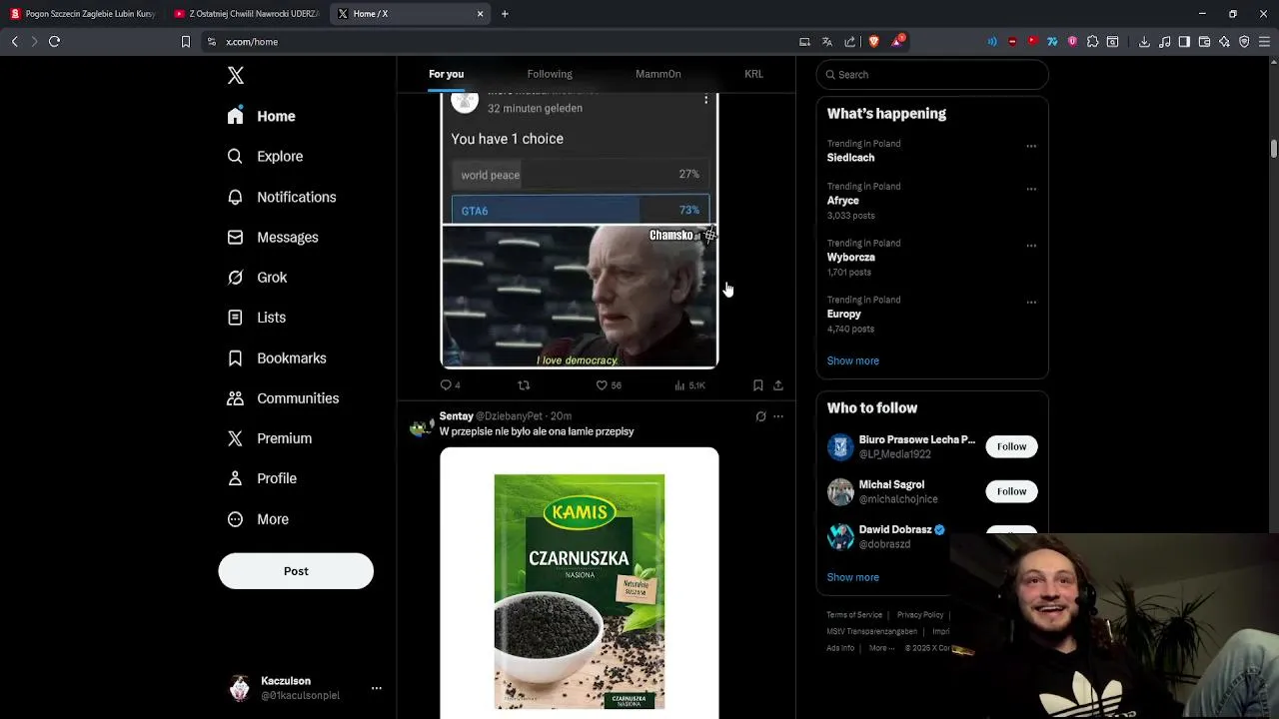Open Messages in the sidebar

click(x=273, y=238)
